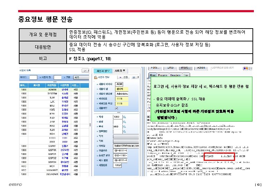Click the 사용자 명 search input field
The width and height of the screenshot is (272, 188).
point(58,77)
